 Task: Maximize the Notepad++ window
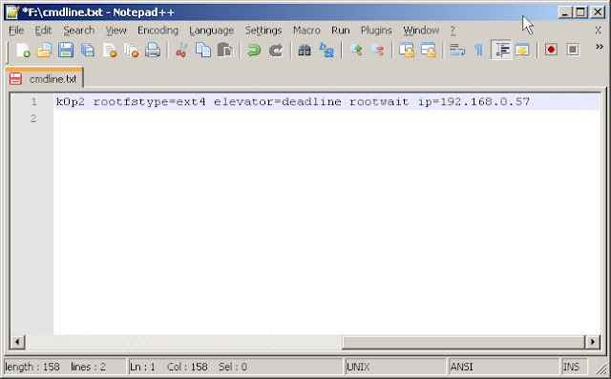pos(580,12)
